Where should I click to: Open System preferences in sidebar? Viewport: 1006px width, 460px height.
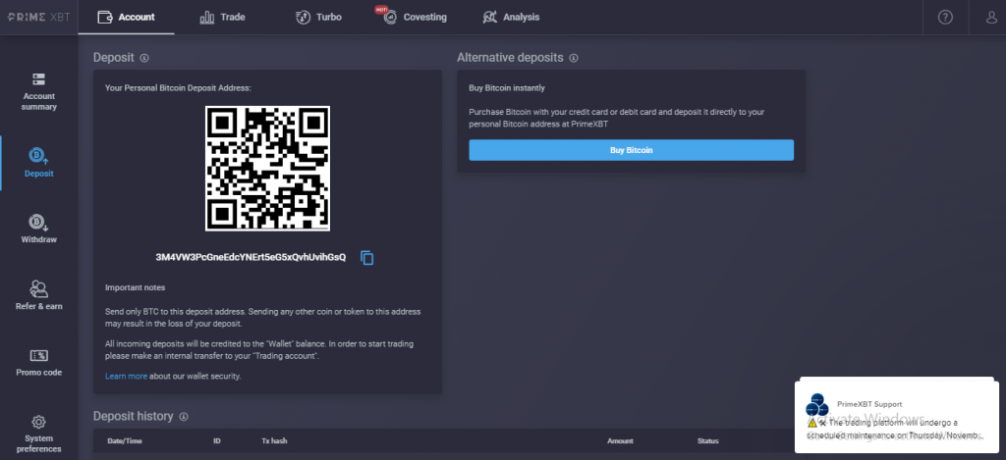tap(38, 434)
